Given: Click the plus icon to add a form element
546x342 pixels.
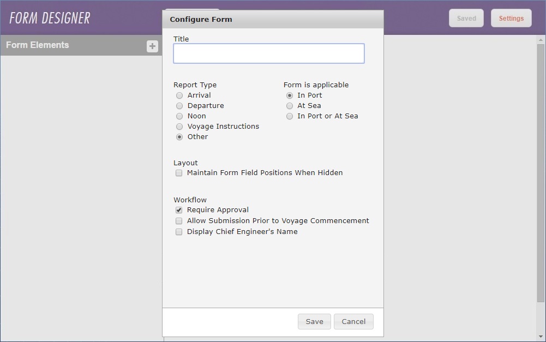Looking at the screenshot, I should click(x=152, y=46).
